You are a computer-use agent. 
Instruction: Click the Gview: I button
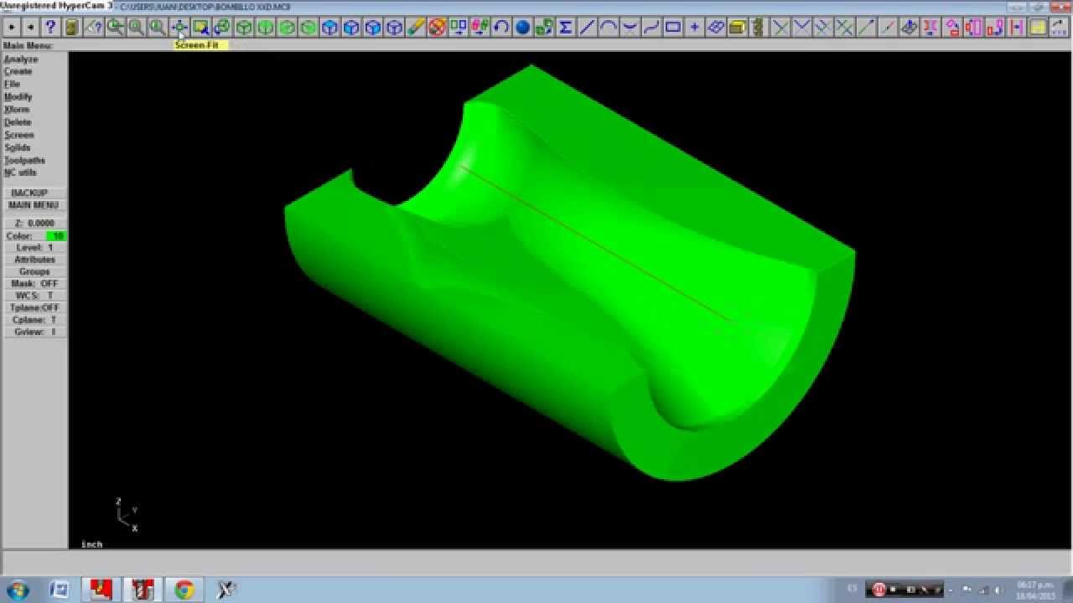pos(34,332)
